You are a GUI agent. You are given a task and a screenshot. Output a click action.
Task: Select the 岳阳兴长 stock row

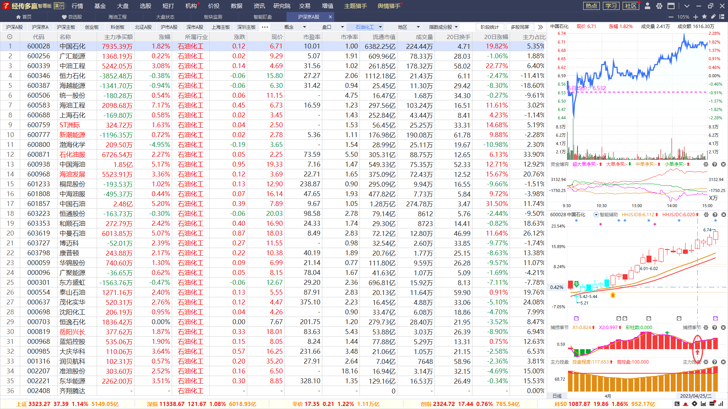tap(272, 332)
